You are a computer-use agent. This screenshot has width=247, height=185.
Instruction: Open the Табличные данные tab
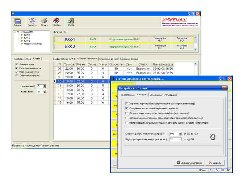pyautogui.click(x=129, y=59)
